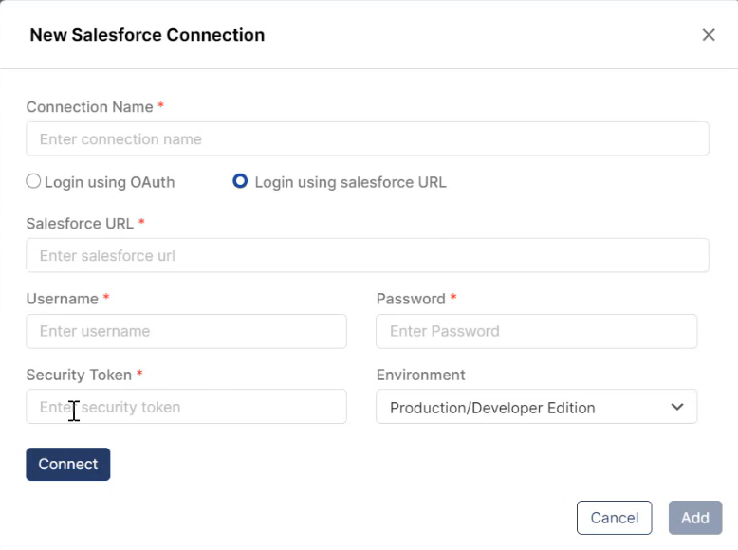Click the Username label text

click(63, 299)
